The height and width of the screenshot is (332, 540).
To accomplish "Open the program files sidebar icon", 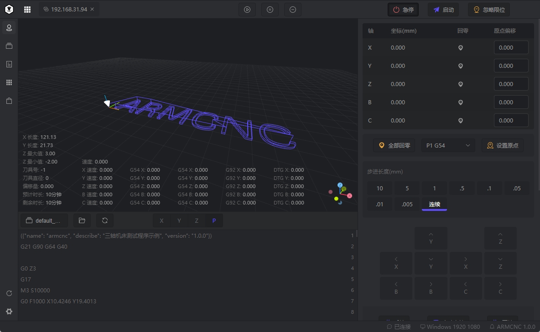I will [x=9, y=46].
